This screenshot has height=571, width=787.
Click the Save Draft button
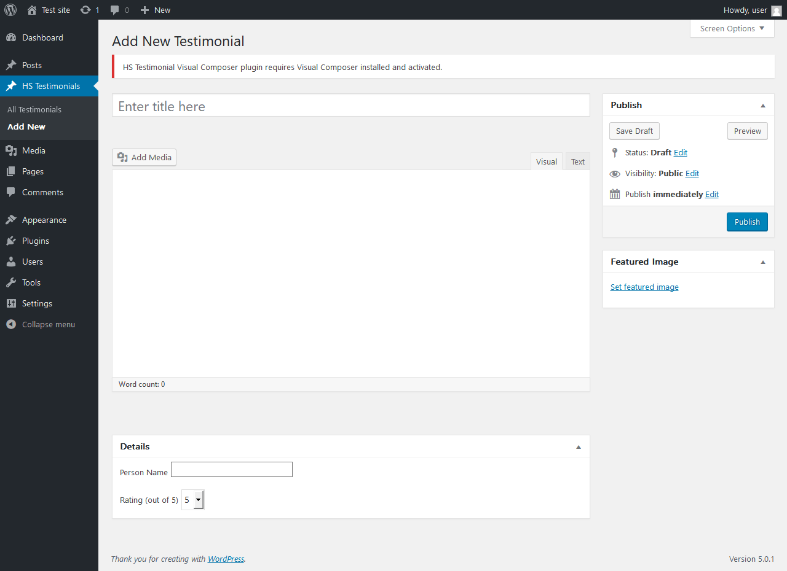pos(635,131)
